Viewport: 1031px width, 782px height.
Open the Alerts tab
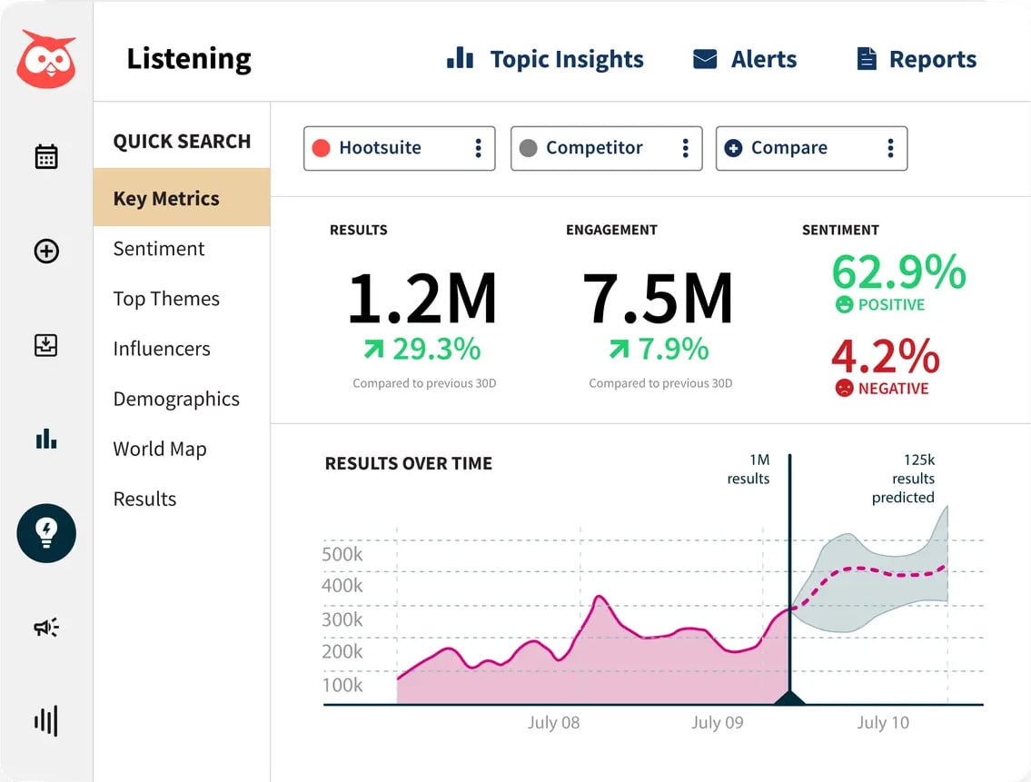click(745, 59)
